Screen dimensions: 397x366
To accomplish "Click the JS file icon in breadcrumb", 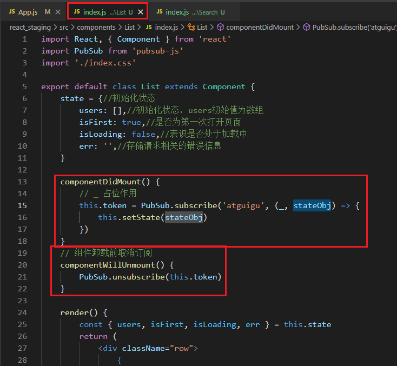I will (x=149, y=27).
